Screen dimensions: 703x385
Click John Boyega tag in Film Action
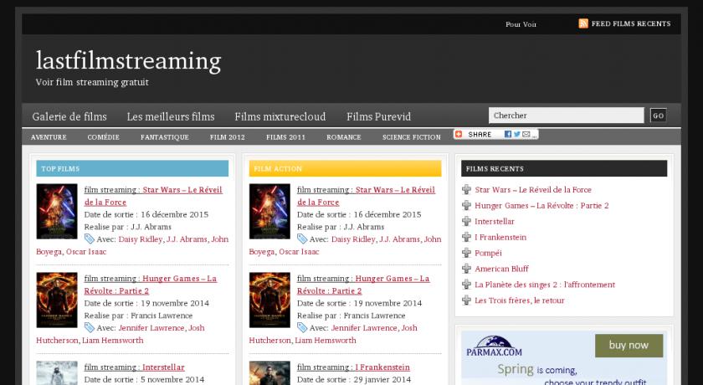(345, 245)
